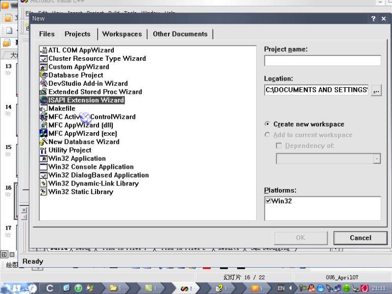Select ATL COM AppWizard icon
This screenshot has width=392, height=294.
(44, 50)
